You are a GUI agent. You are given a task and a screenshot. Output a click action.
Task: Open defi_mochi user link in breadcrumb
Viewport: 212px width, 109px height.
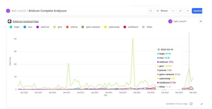[19, 11]
